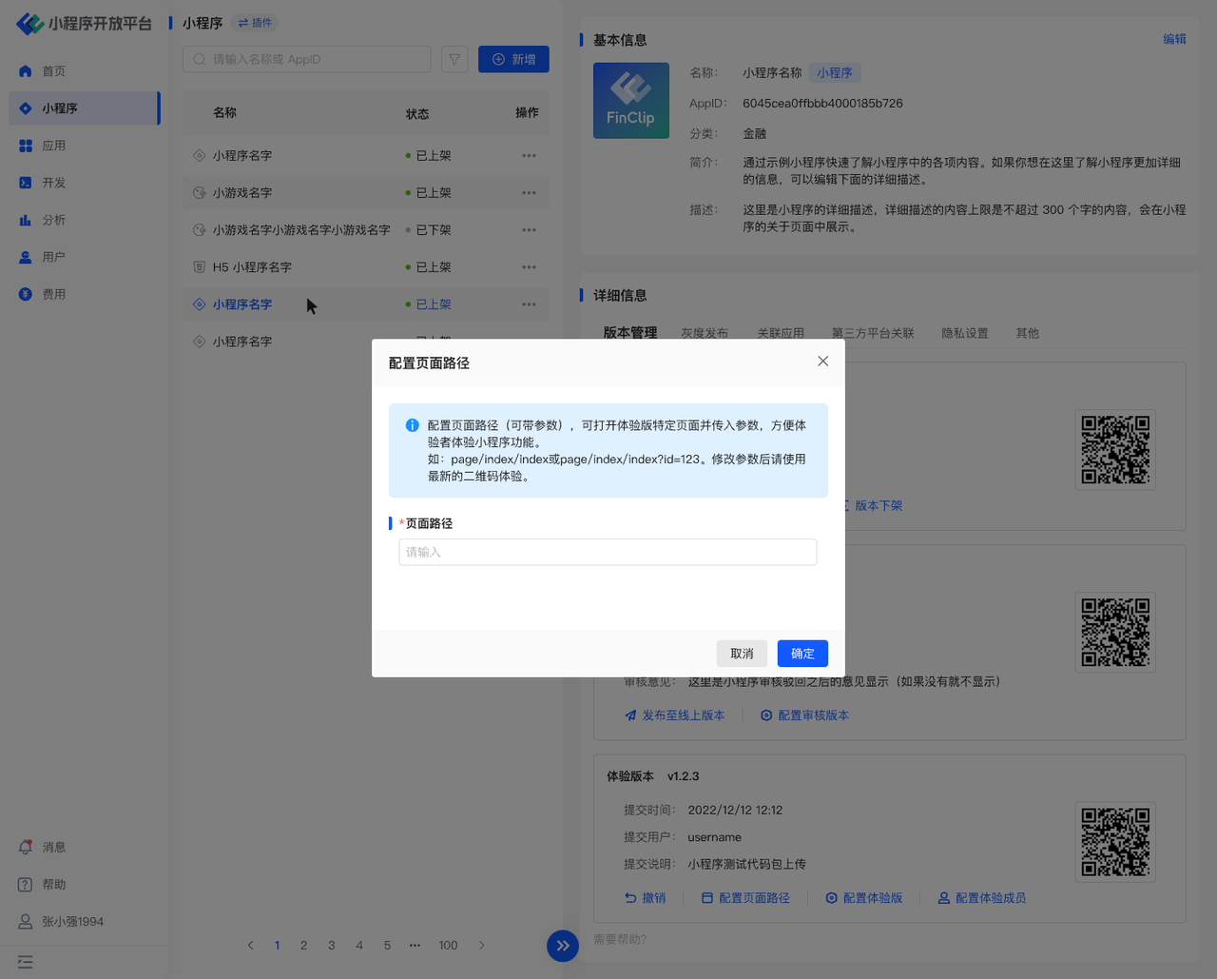Click the 页面路径 input field
This screenshot has width=1217, height=979.
pyautogui.click(x=608, y=552)
